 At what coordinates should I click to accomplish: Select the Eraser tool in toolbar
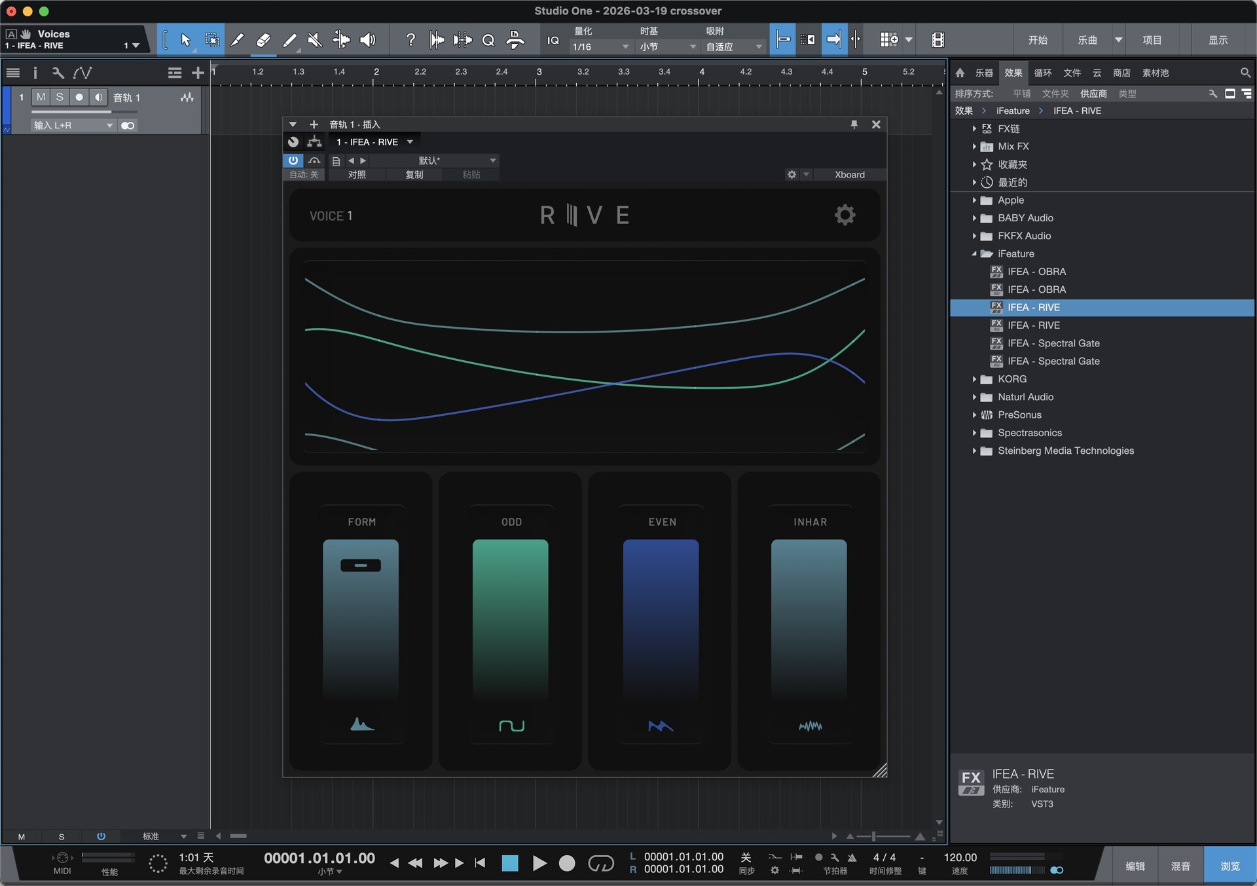[x=263, y=40]
